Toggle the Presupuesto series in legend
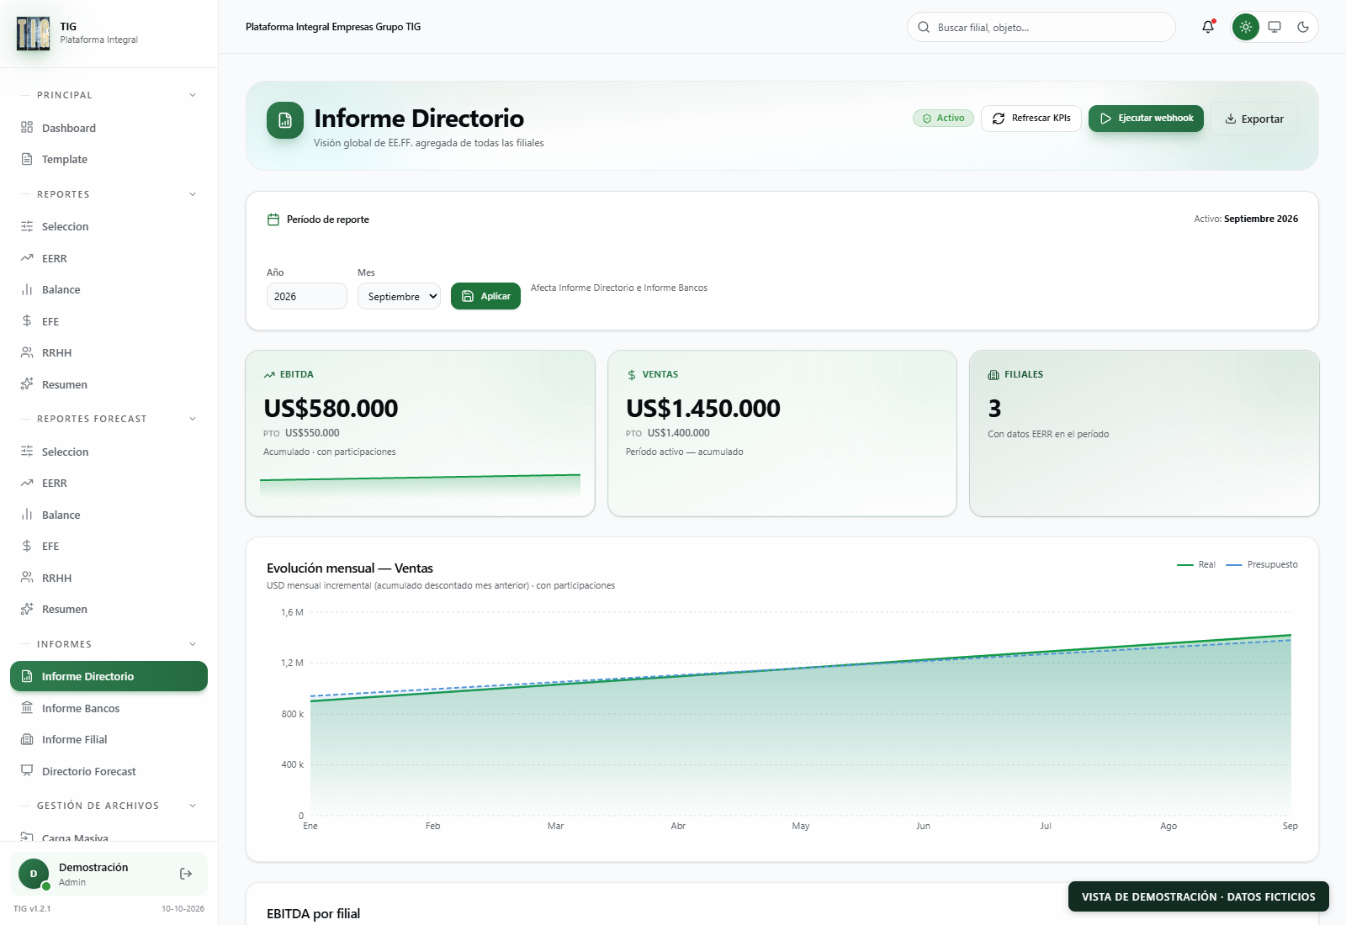This screenshot has width=1346, height=925. (x=1262, y=564)
